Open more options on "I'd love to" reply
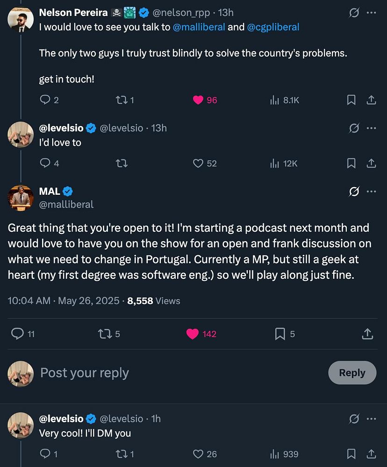Viewport: 387px width, 467px height. (x=371, y=128)
